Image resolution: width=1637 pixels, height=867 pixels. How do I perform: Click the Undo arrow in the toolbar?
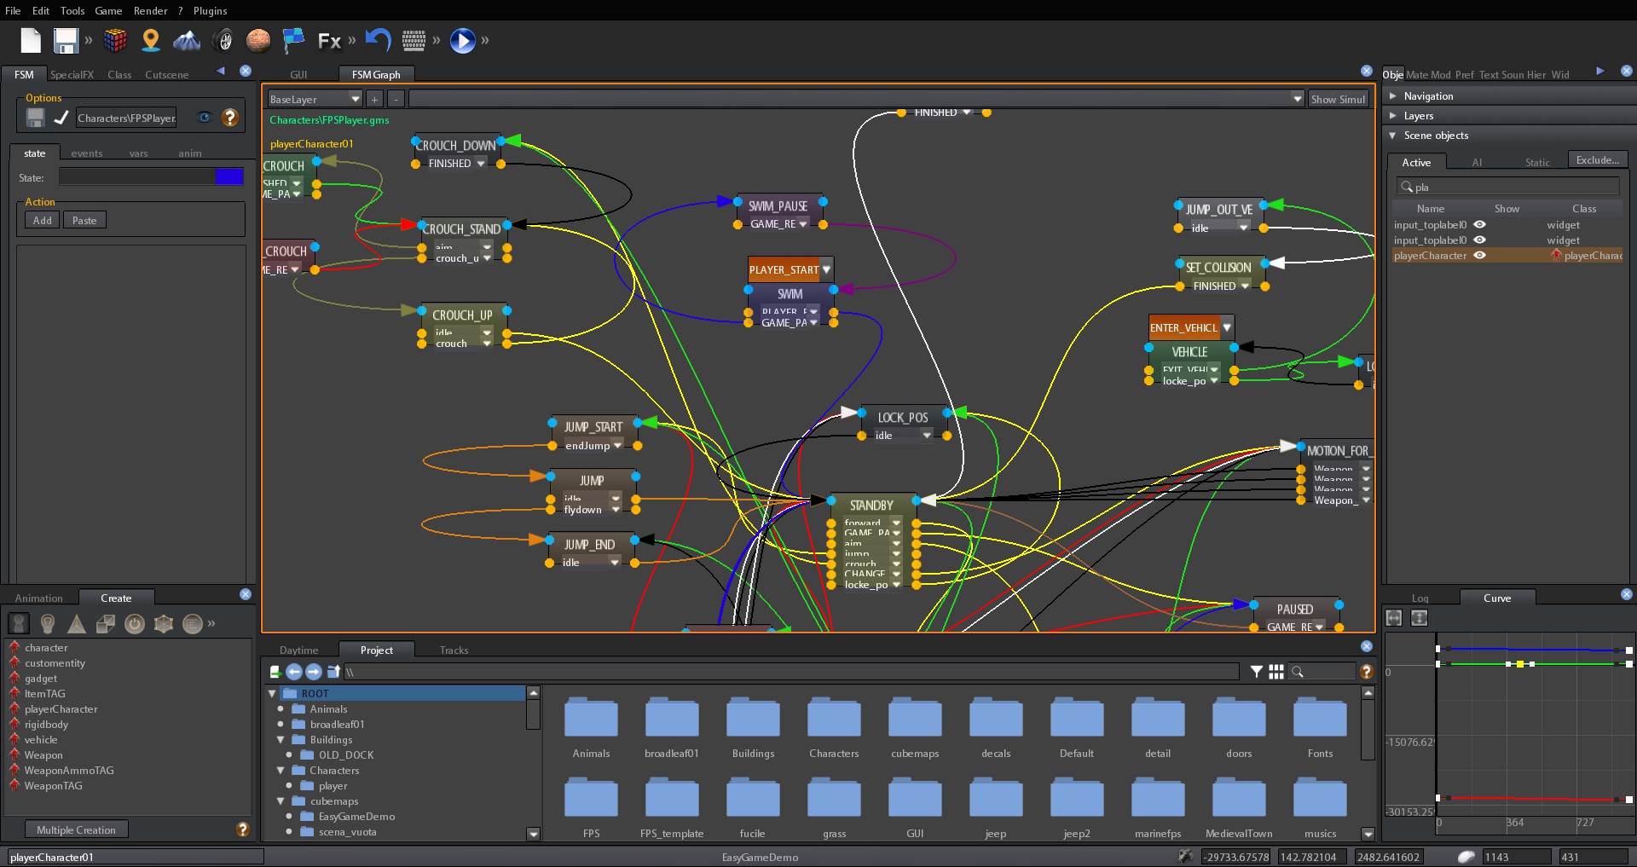coord(378,40)
